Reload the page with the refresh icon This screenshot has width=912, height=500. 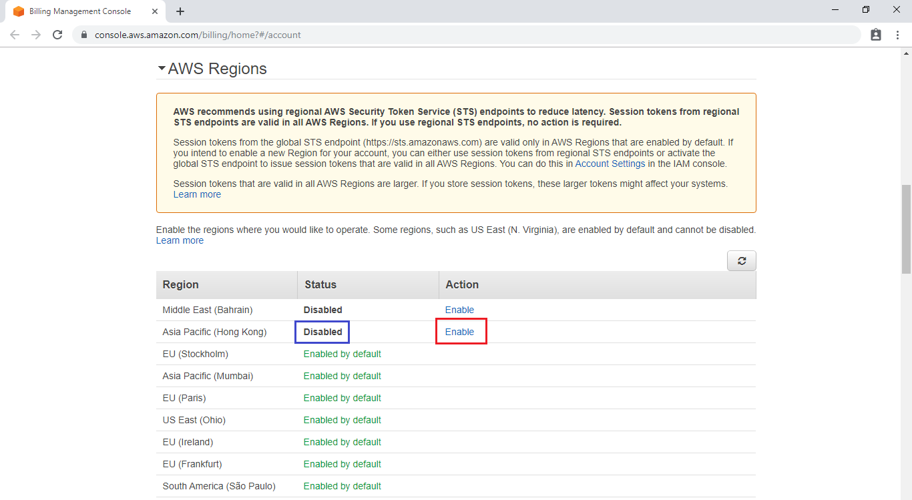pyautogui.click(x=57, y=35)
